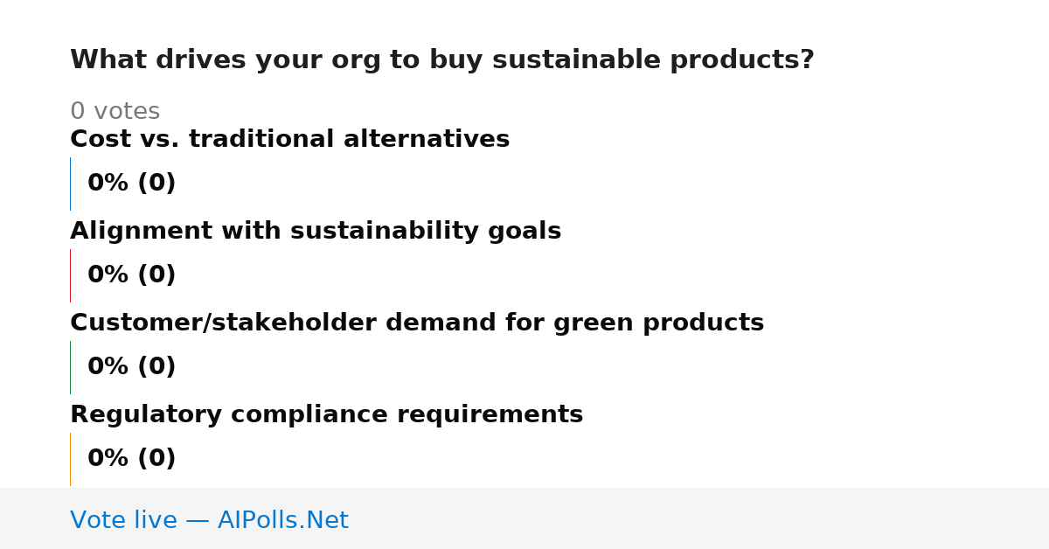Select 'Alignment with sustainability goals' option
Viewport: 1049px width, 549px height.
(x=316, y=231)
